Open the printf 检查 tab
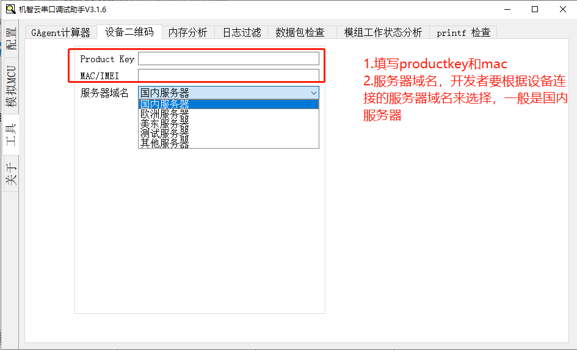Image resolution: width=577 pixels, height=351 pixels. pyautogui.click(x=463, y=32)
